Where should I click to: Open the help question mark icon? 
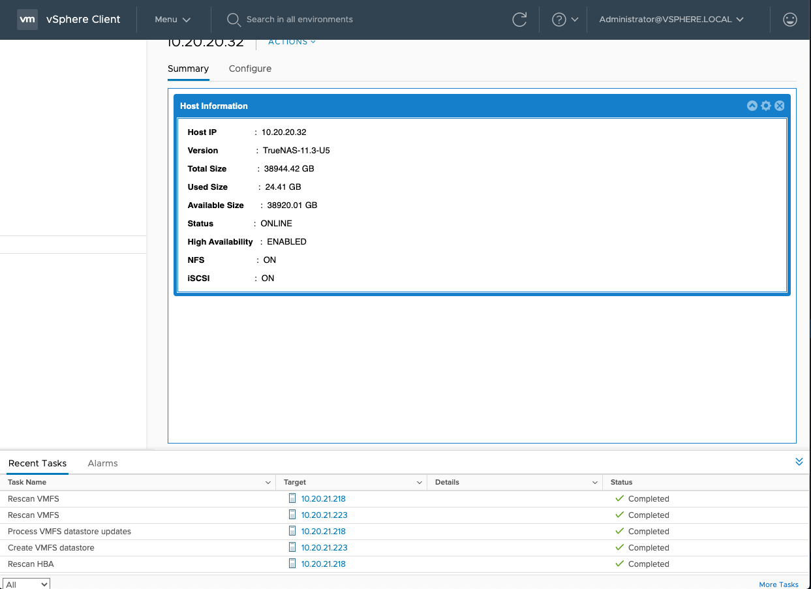point(559,20)
